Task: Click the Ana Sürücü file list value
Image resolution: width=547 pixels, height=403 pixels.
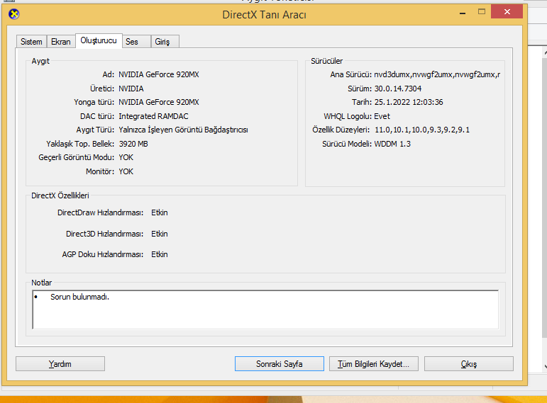Action: (x=437, y=74)
